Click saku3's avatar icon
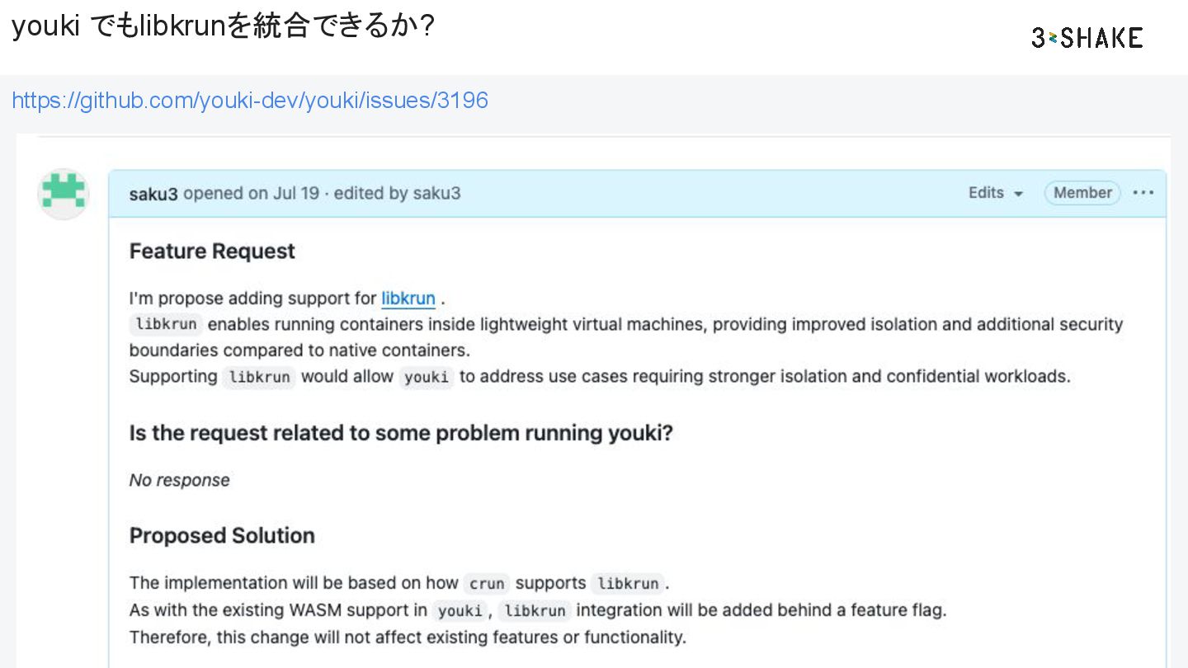Screen dimensions: 1188x668 point(64,193)
